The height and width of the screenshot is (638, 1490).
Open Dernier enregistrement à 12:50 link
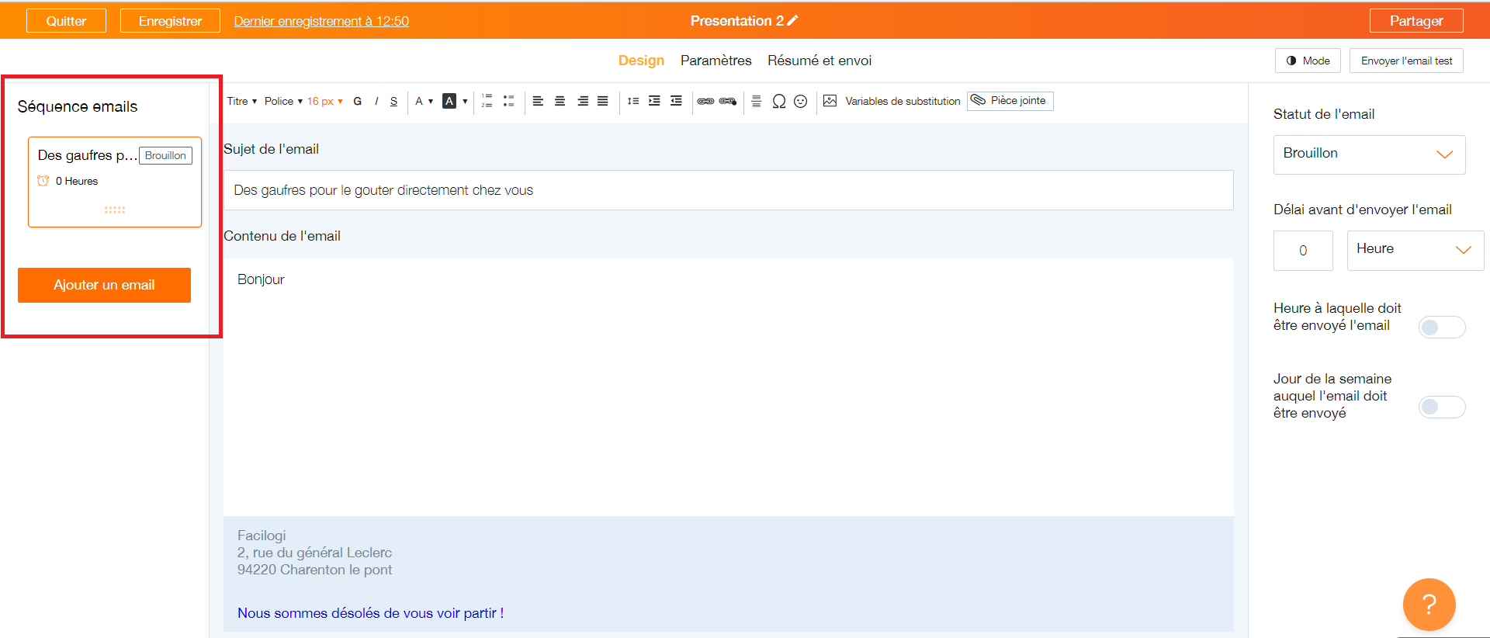pos(321,21)
